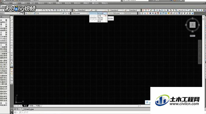Screen dimensions: 206x114
Task: Select the ZIGZAG linetype
Action: (97, 19)
